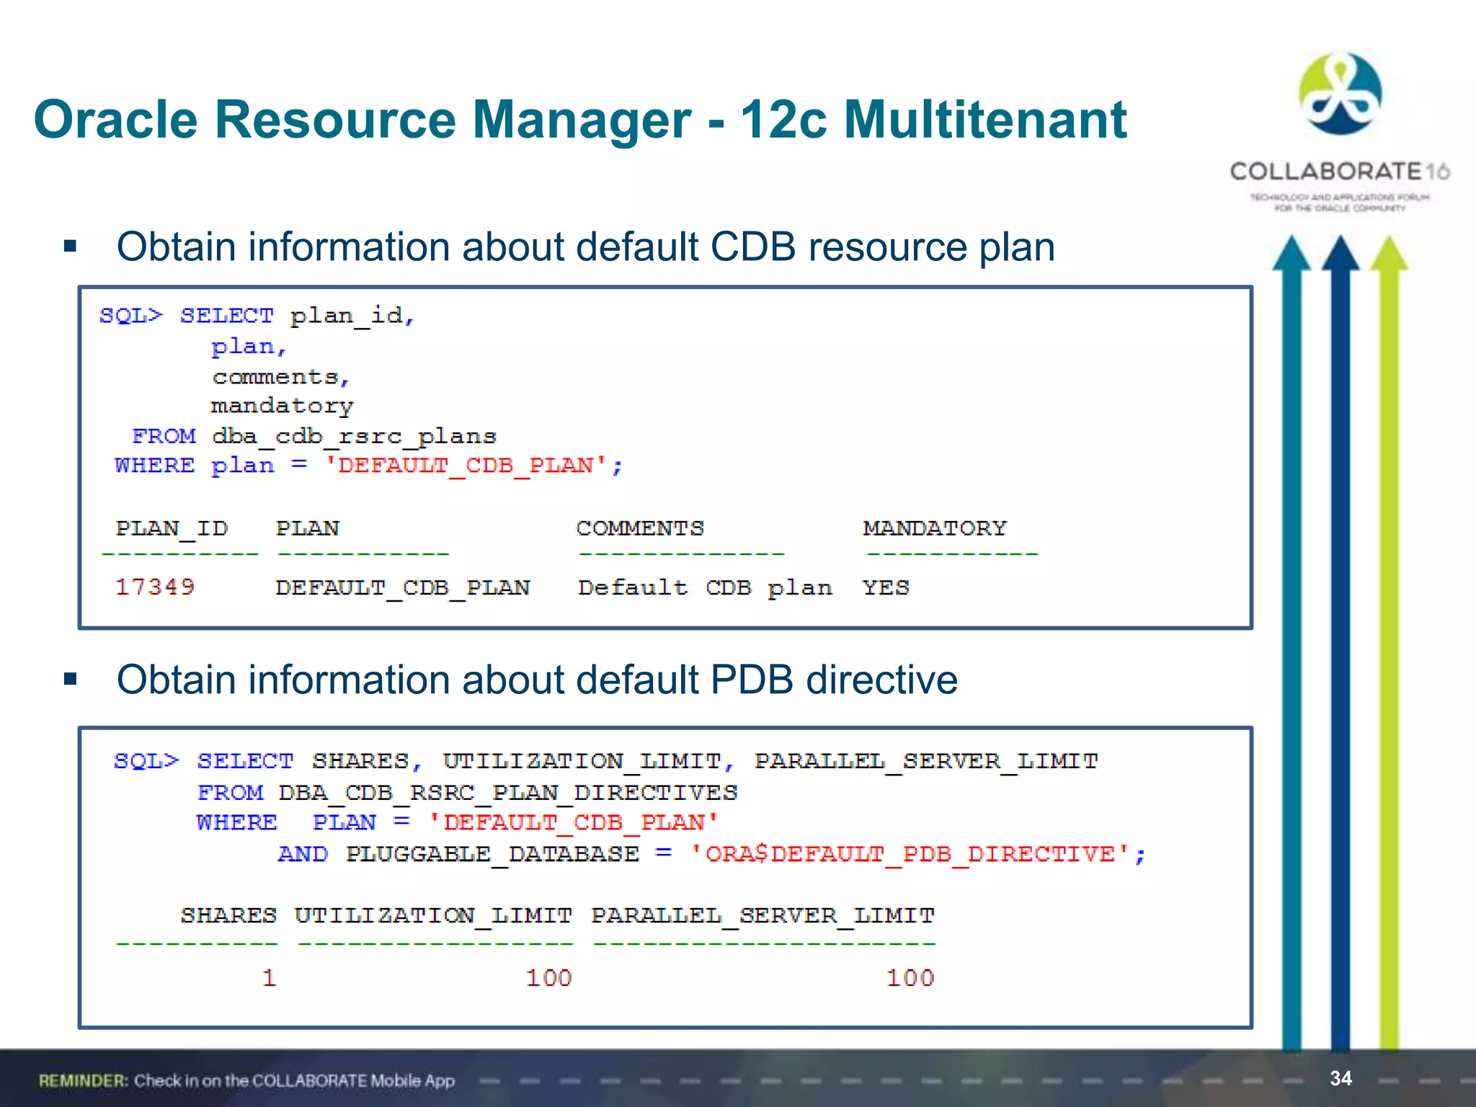This screenshot has width=1476, height=1107.
Task: Click the plan id value 17349
Action: point(155,587)
